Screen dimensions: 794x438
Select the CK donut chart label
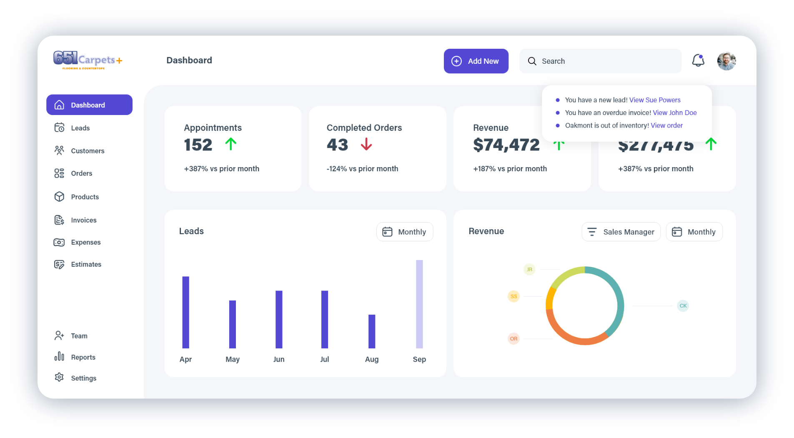[x=683, y=305]
